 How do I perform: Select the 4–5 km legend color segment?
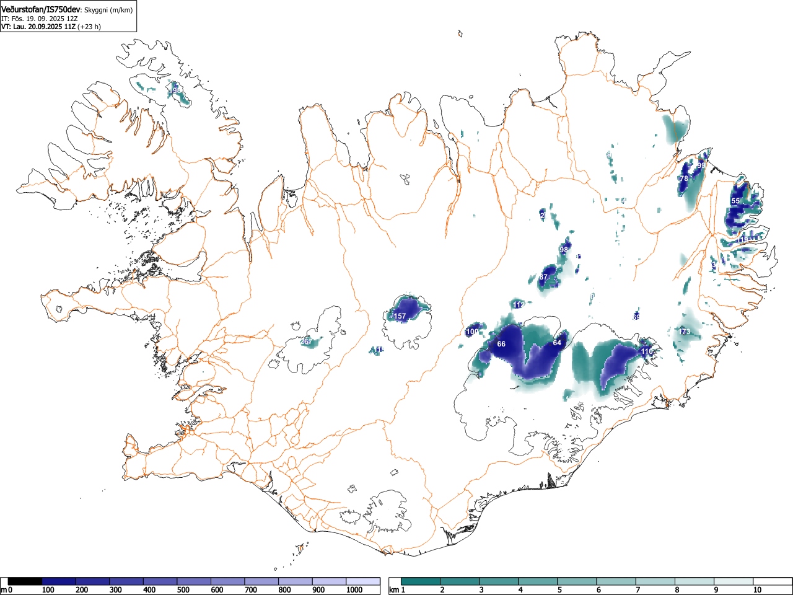point(538,581)
